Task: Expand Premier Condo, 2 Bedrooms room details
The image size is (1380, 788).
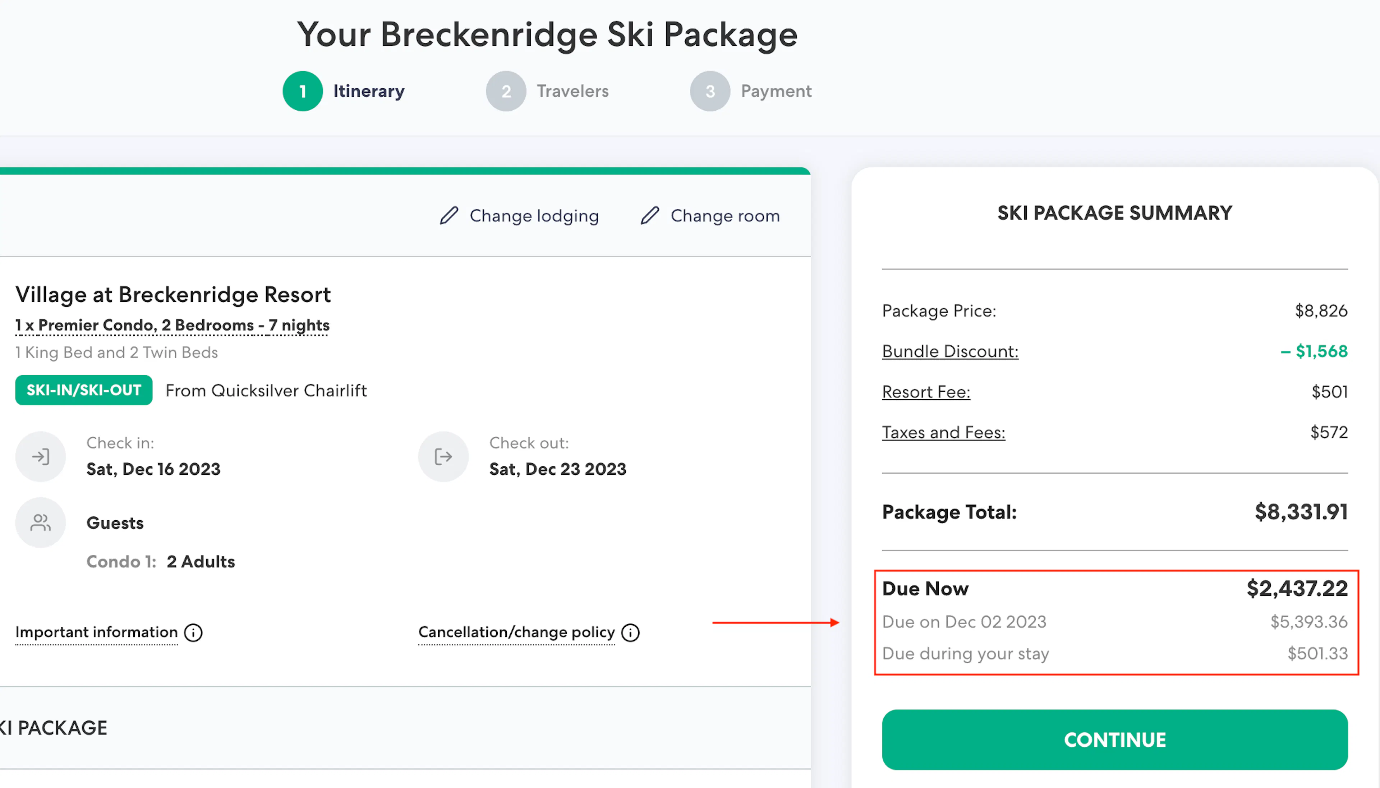Action: click(171, 325)
